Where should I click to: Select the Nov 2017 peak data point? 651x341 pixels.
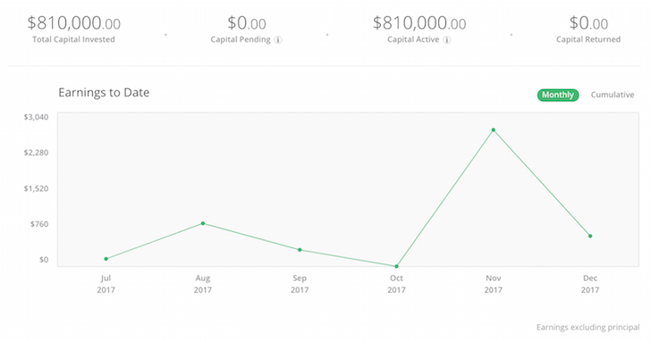494,130
